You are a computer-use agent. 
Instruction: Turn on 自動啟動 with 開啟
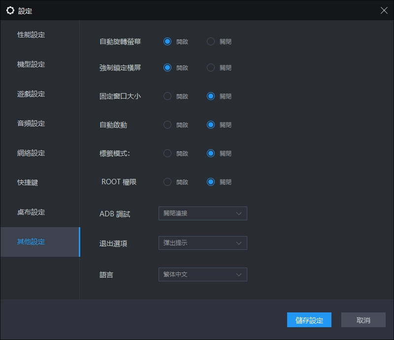[167, 125]
